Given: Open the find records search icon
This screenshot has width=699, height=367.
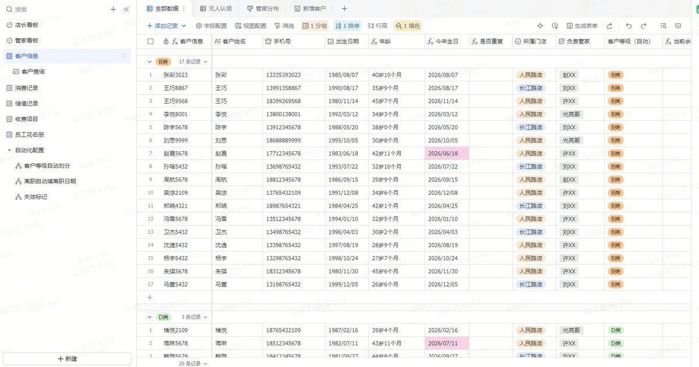Looking at the screenshot, I should 663,26.
